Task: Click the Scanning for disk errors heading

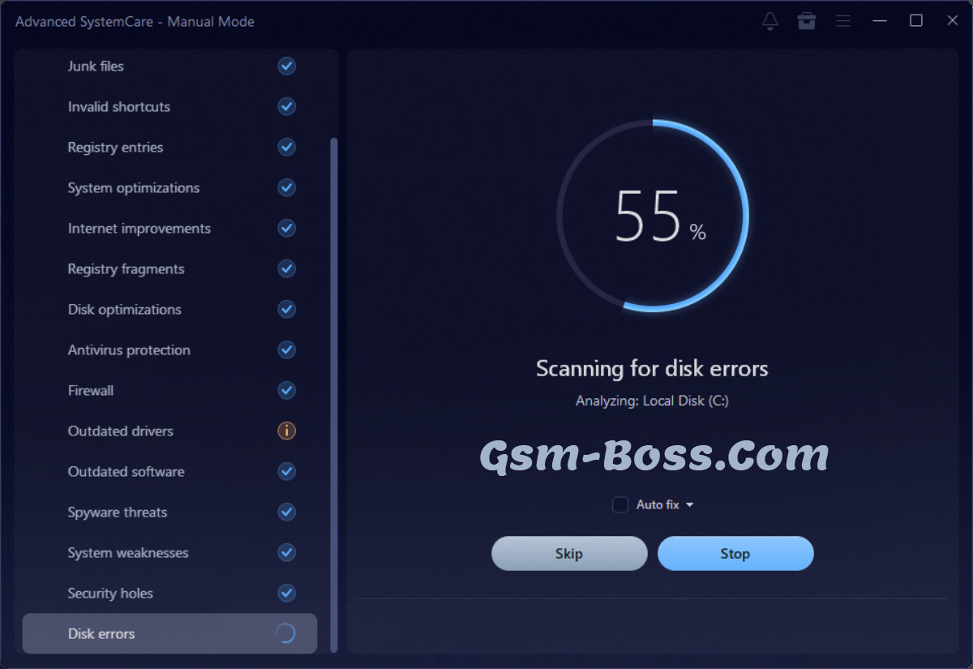Action: coord(652,368)
